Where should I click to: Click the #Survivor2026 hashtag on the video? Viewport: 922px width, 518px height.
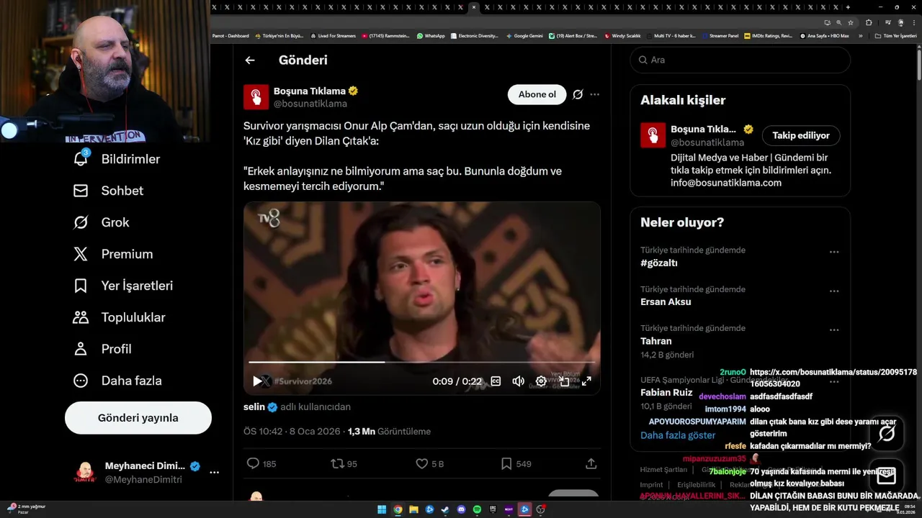click(303, 381)
